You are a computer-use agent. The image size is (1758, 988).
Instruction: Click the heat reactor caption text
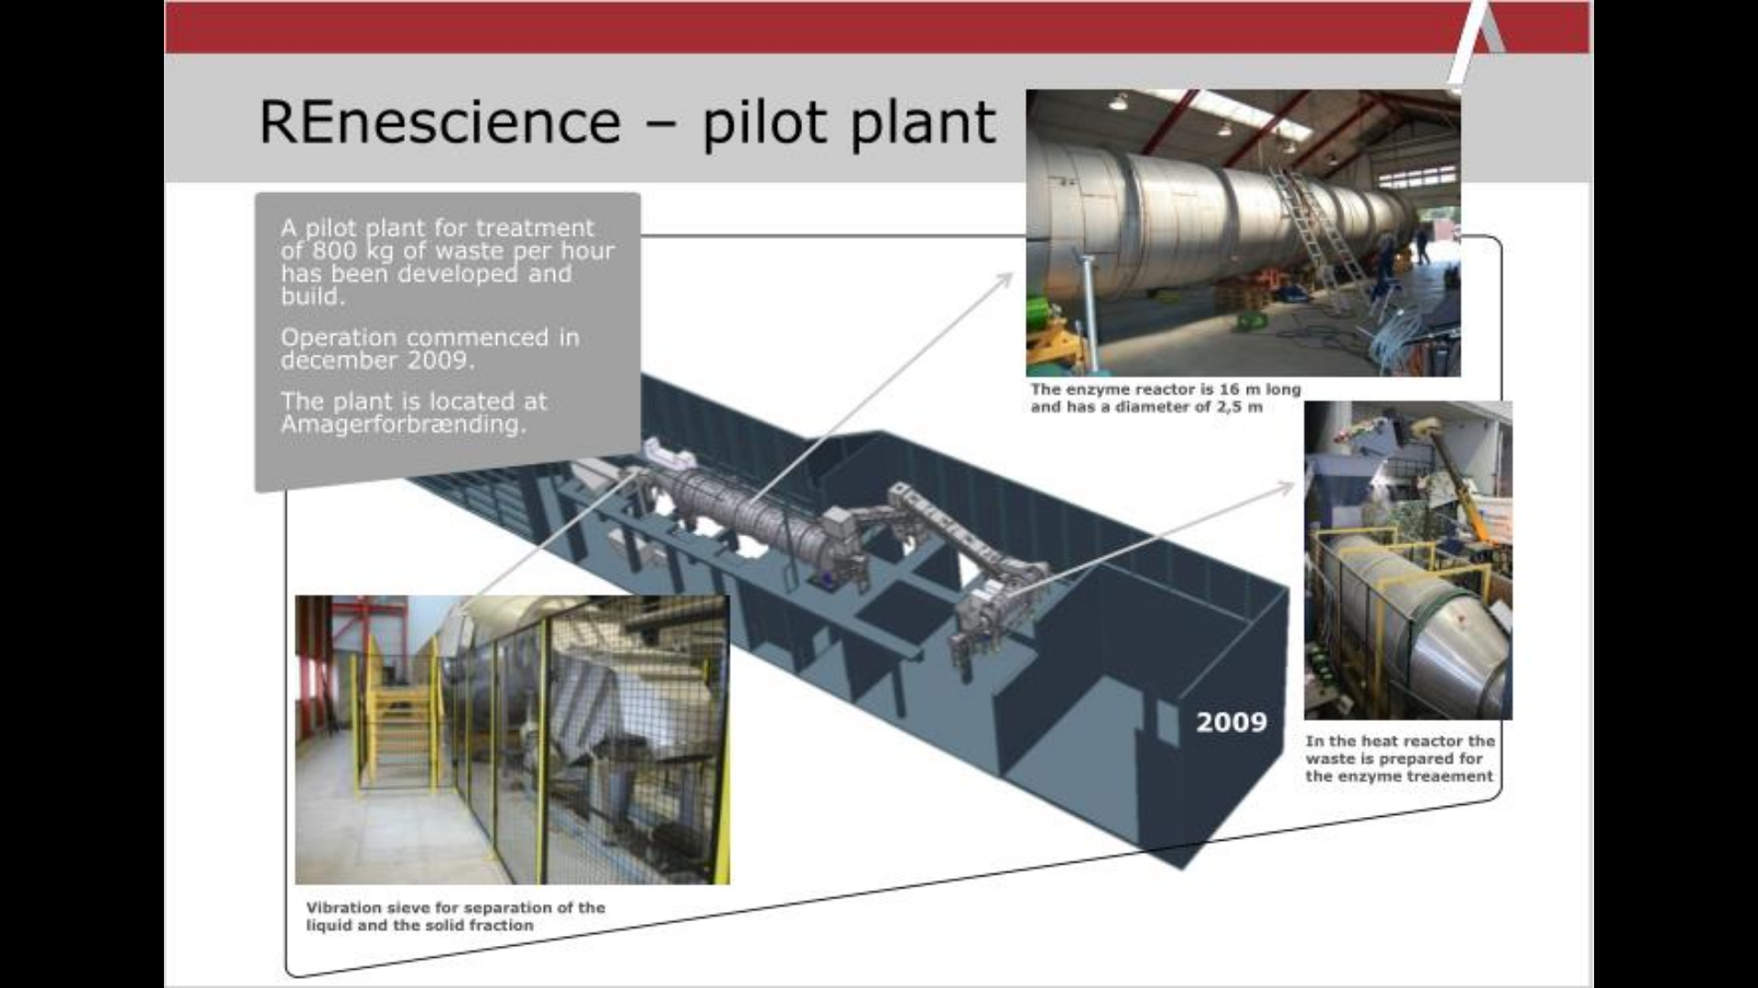1399,758
